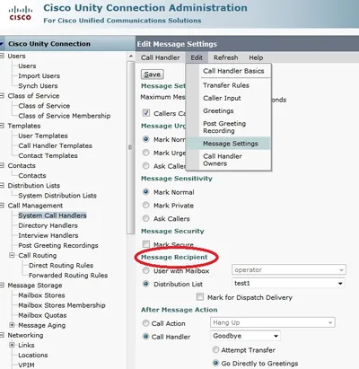Open the Refresh menu

(225, 57)
